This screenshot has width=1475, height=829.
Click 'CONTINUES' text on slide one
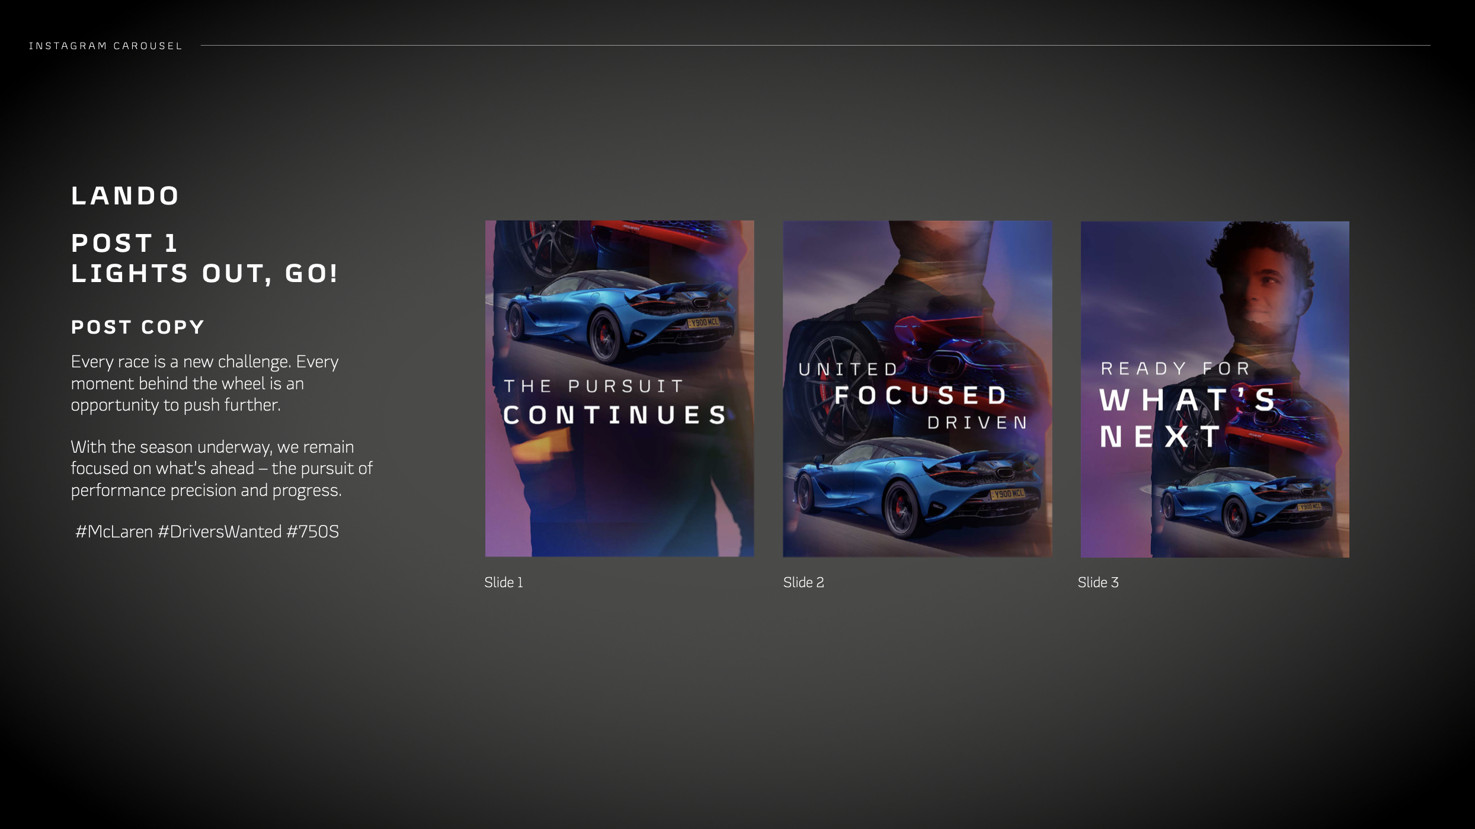tap(615, 415)
